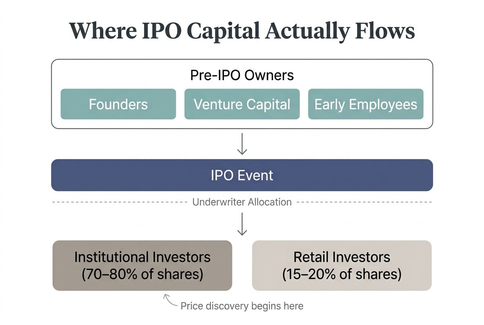484x325 pixels.
Task: Click the Early Employees box
Action: point(366,104)
